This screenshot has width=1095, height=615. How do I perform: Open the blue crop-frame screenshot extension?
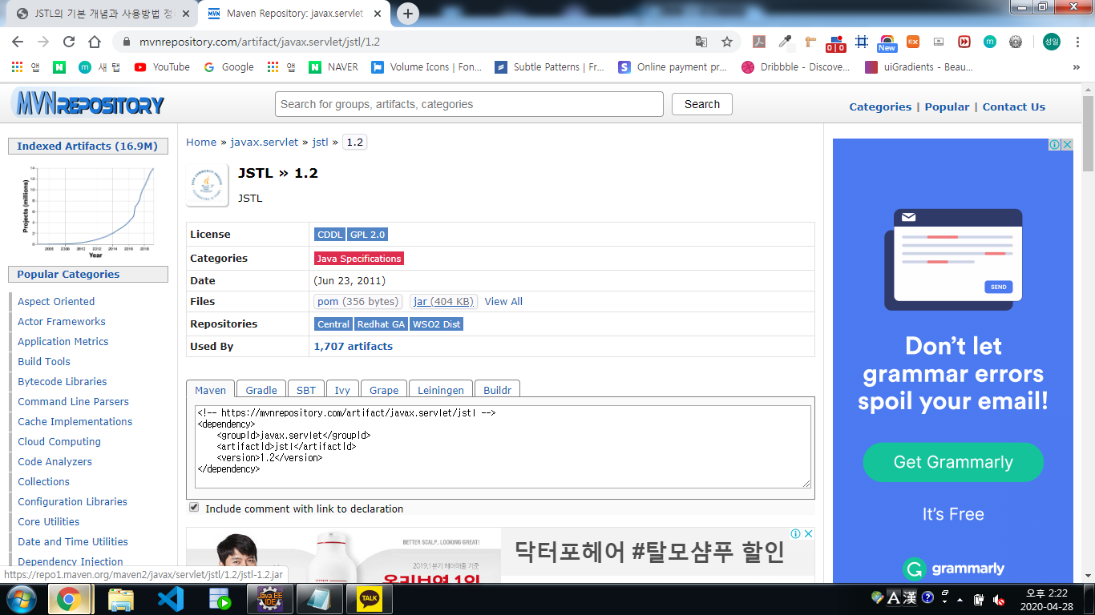(x=862, y=42)
